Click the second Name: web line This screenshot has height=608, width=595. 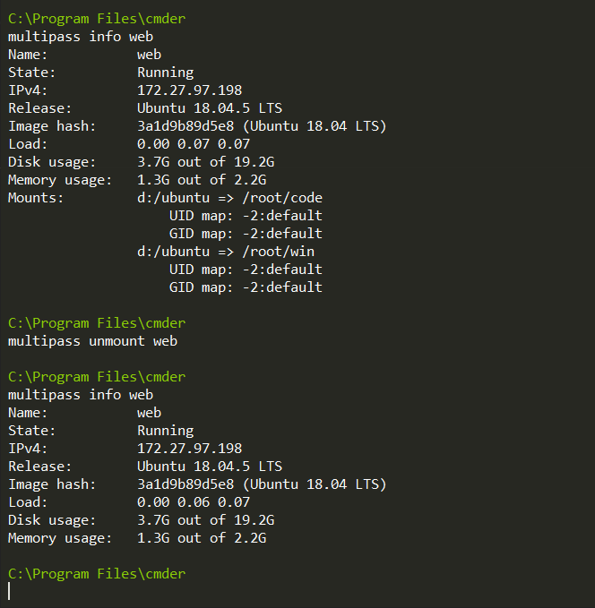click(x=84, y=413)
